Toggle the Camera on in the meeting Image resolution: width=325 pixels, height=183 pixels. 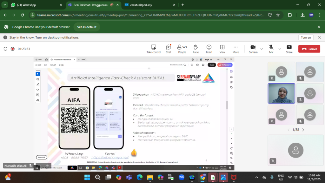click(253, 49)
